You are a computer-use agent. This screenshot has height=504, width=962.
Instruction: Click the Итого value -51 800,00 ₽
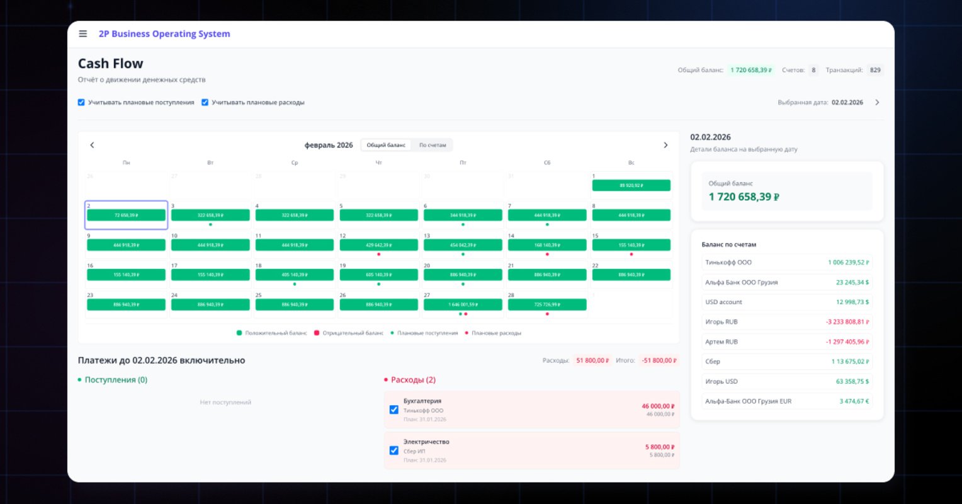[659, 360]
